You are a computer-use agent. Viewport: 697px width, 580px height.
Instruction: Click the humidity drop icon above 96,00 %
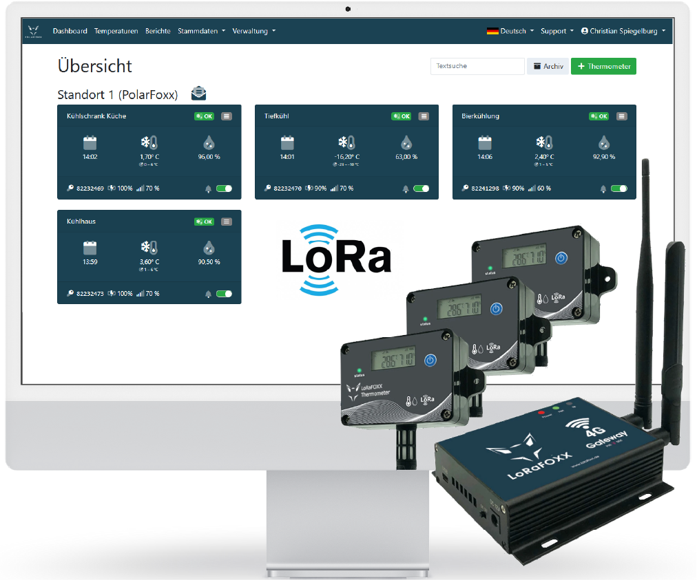209,142
